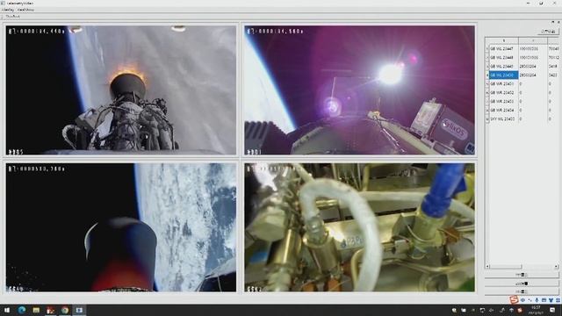Screen dimensions: 562x316
Task: Select the GB WR 20452 row
Action: [523, 92]
